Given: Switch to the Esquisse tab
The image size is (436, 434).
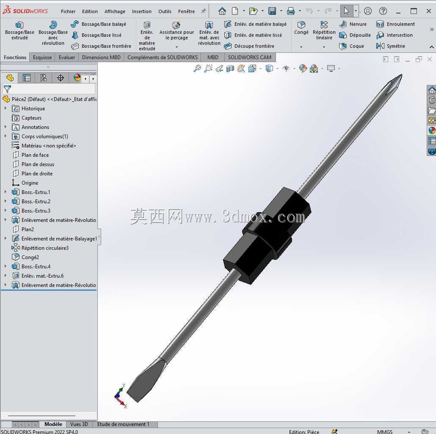Looking at the screenshot, I should pyautogui.click(x=42, y=57).
